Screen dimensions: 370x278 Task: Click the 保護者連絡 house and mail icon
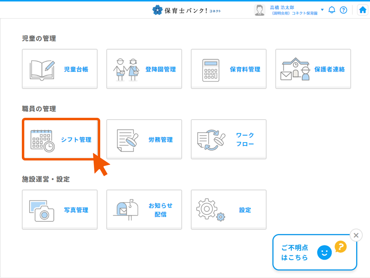click(x=295, y=69)
